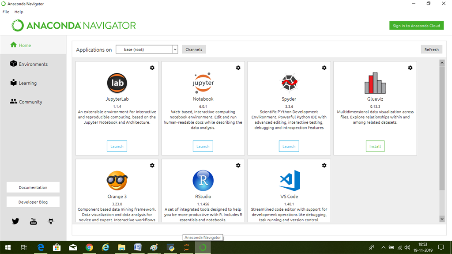
Task: Click the taskbar clock showing 18:53
Action: tap(423, 247)
